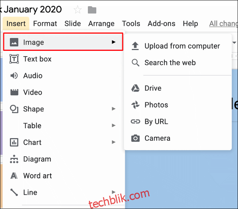Expand the Chart submenu arrow
Screen dimensions: 238x209
pos(114,142)
